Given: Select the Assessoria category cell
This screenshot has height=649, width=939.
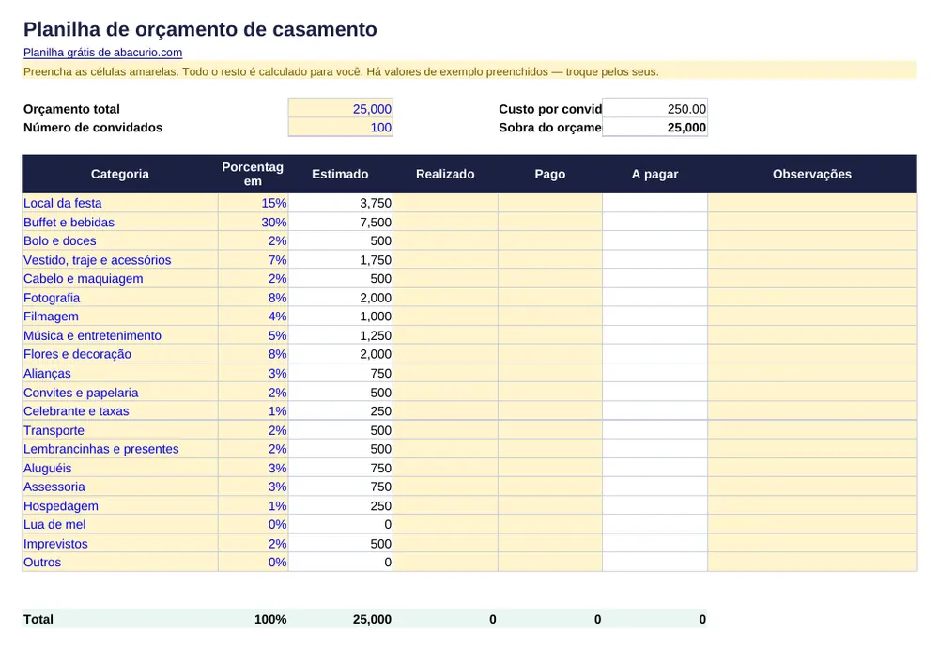Looking at the screenshot, I should 120,487.
